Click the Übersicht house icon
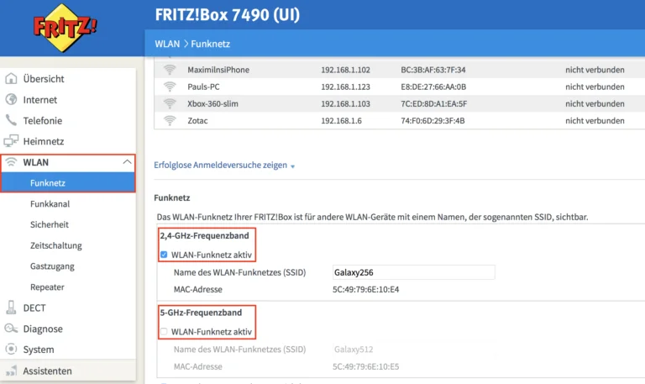The image size is (645, 384). pos(11,78)
